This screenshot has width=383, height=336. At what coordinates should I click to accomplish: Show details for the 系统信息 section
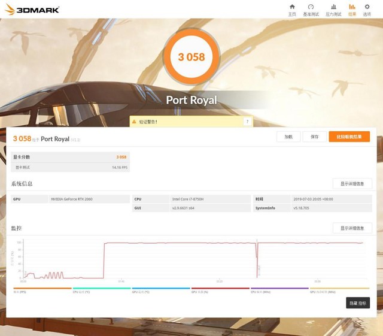click(352, 184)
